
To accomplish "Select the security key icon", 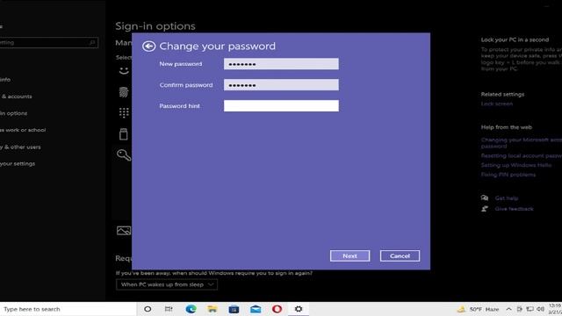I will pyautogui.click(x=124, y=134).
